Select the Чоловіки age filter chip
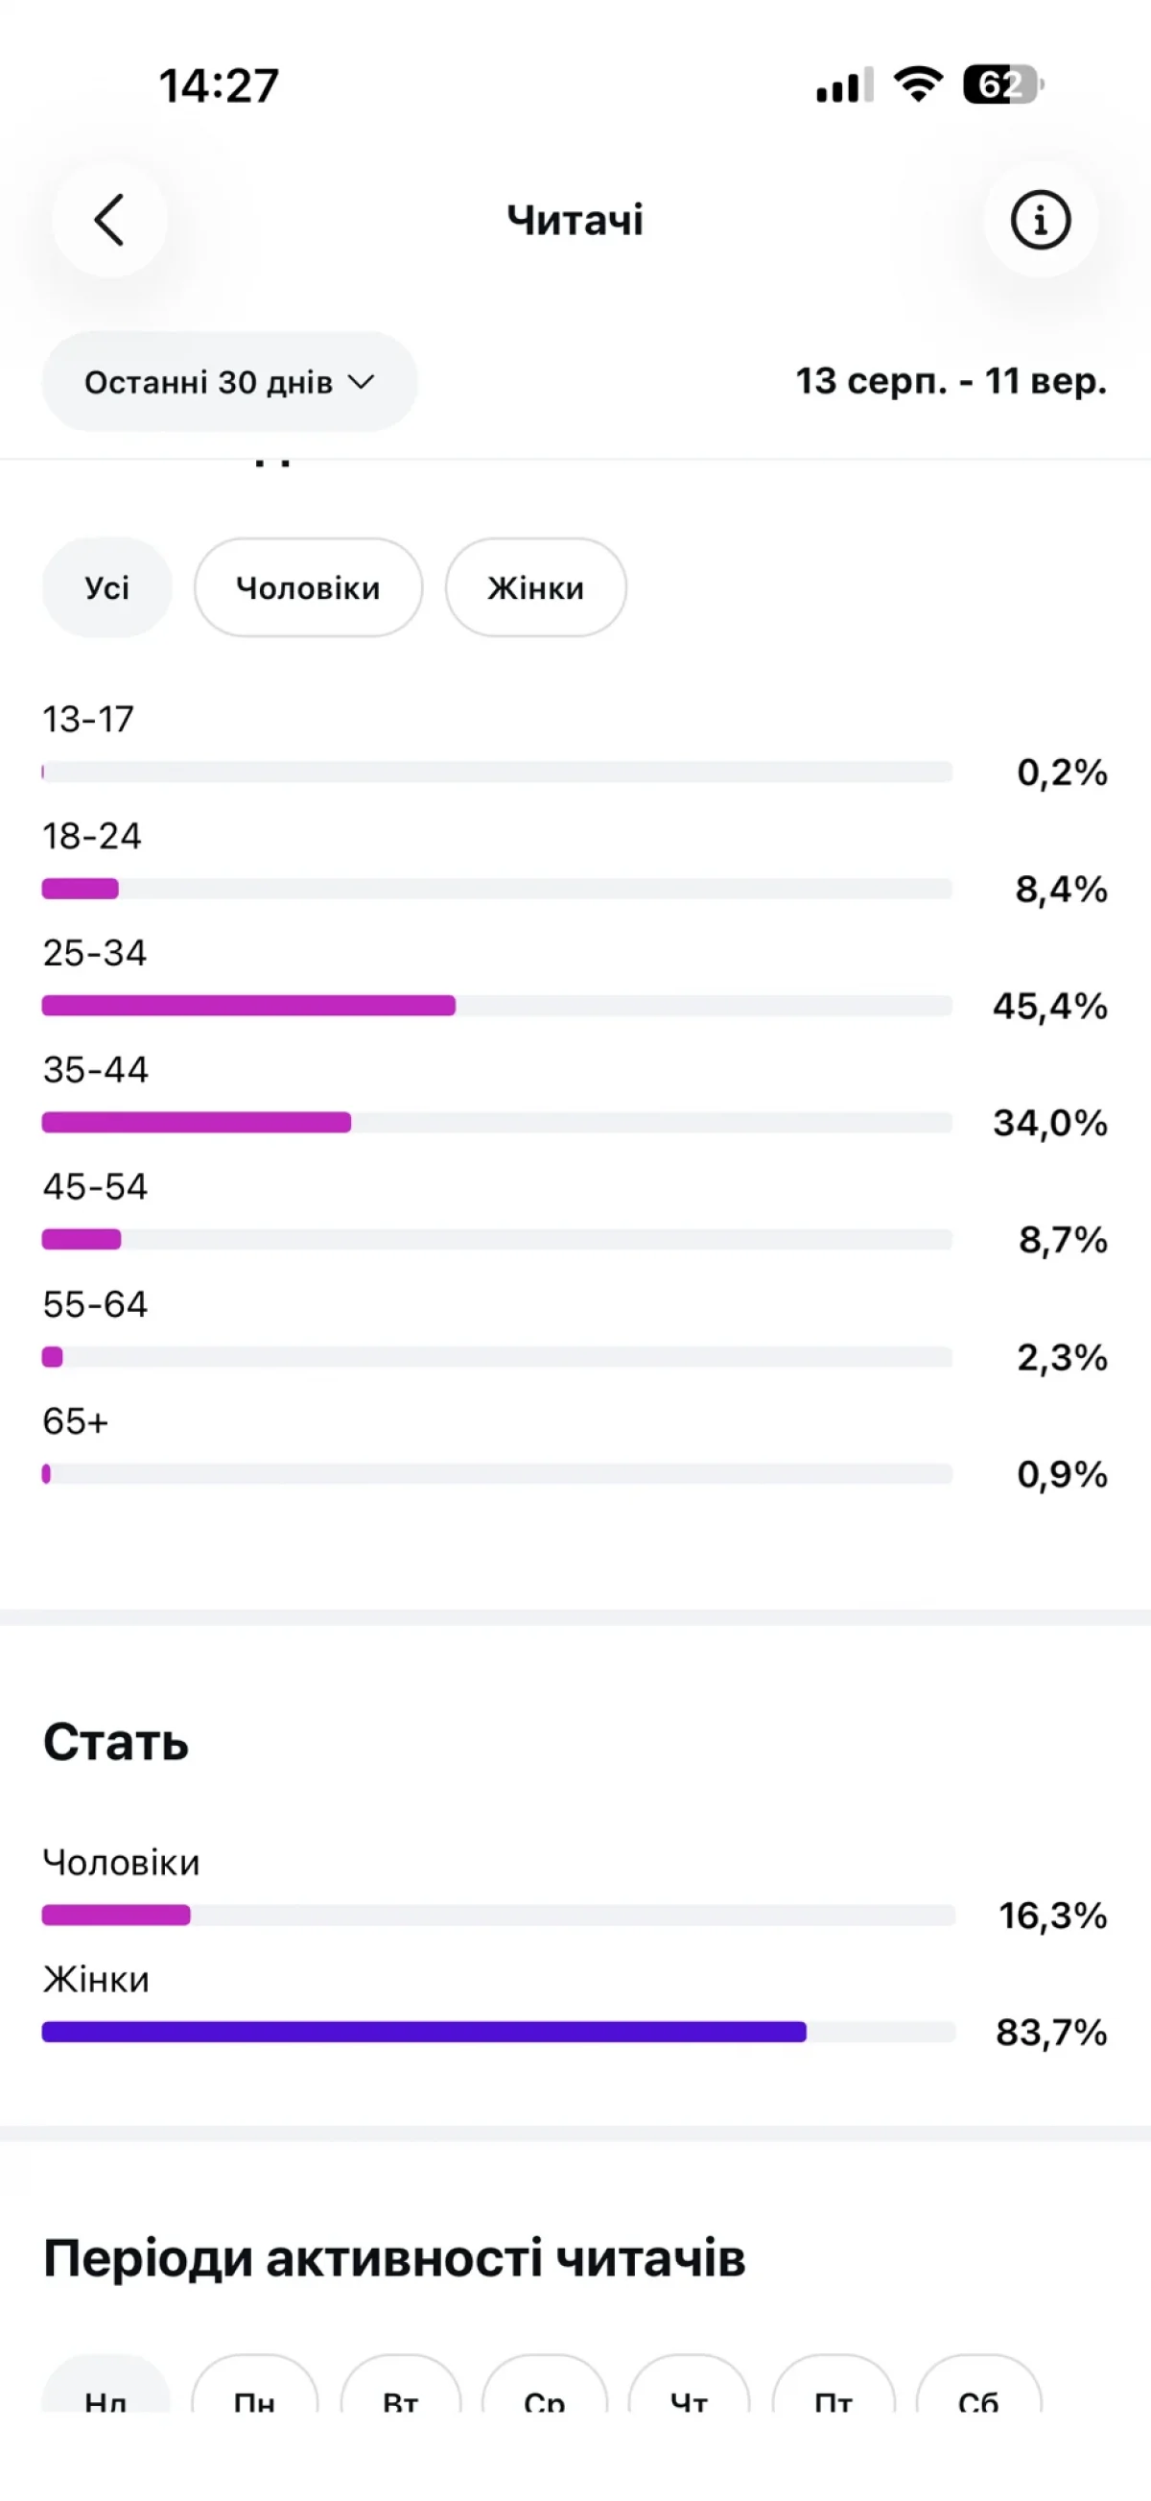The width and height of the screenshot is (1151, 2501). pyautogui.click(x=308, y=587)
